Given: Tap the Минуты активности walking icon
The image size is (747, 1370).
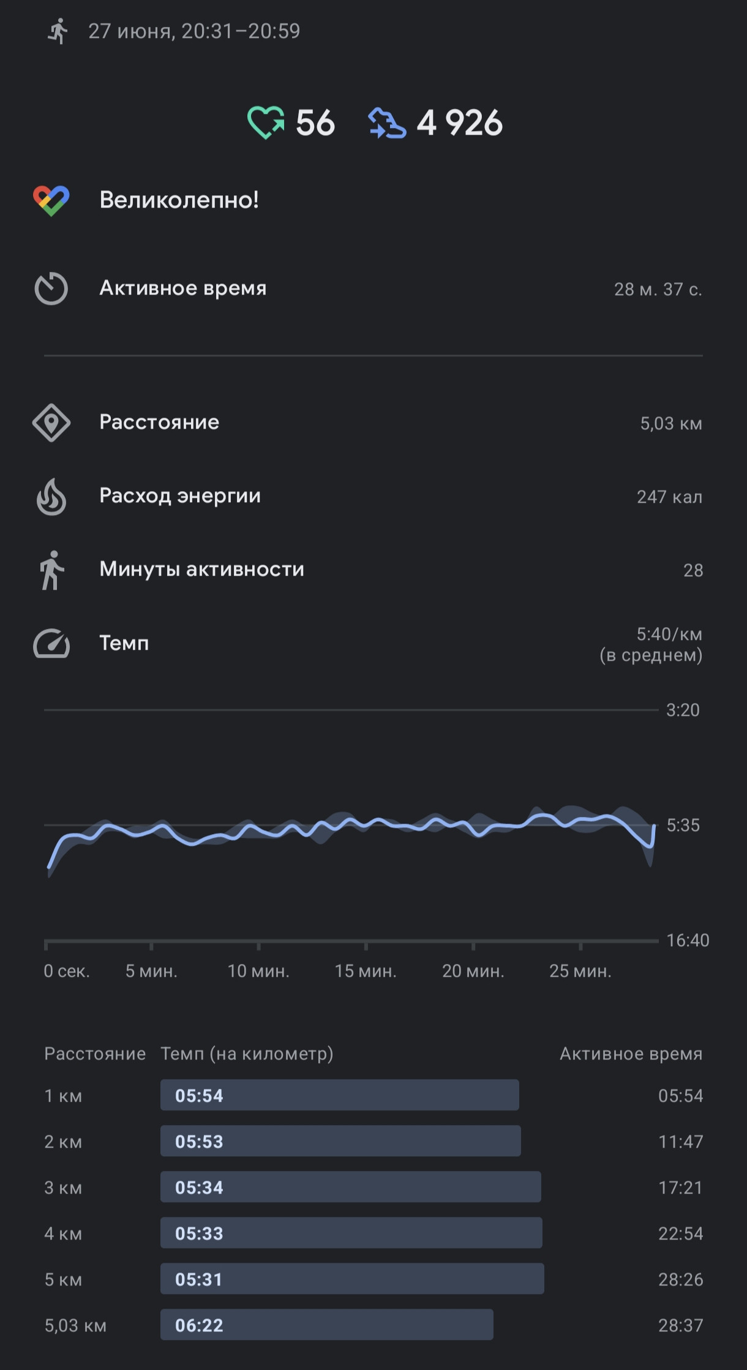Looking at the screenshot, I should (x=51, y=570).
